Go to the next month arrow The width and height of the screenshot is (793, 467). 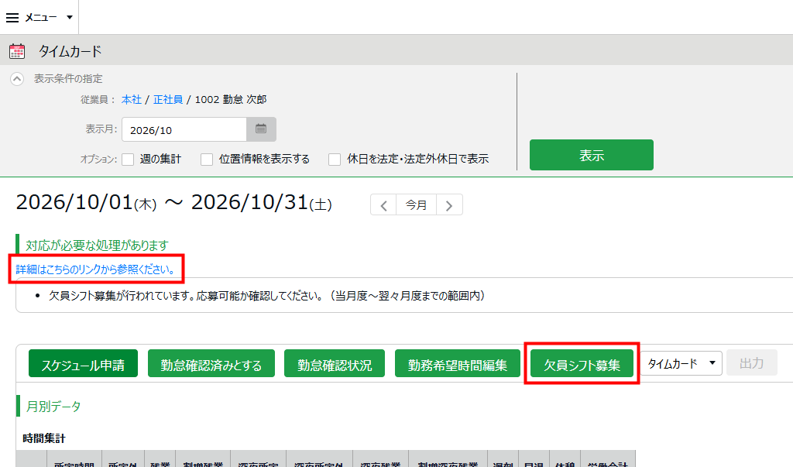coord(449,205)
